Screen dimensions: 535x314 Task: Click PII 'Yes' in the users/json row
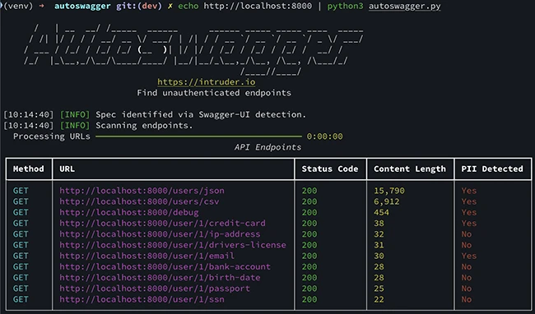[469, 191]
